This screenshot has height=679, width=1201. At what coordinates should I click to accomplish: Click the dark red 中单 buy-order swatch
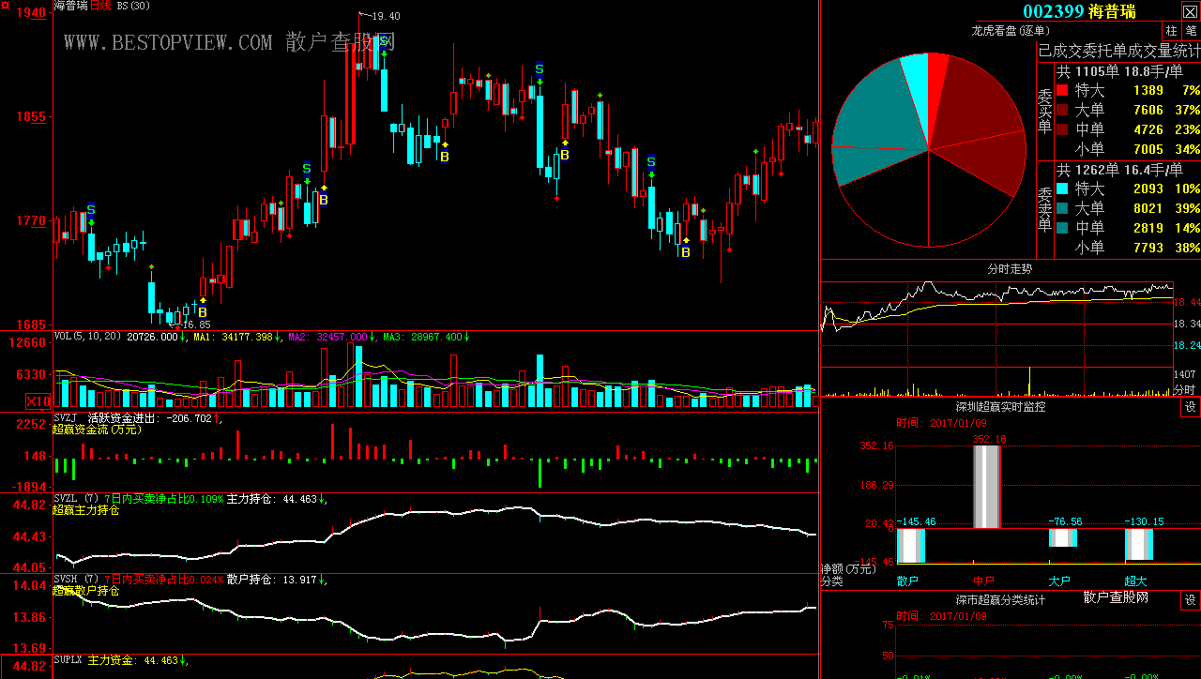coord(1062,129)
